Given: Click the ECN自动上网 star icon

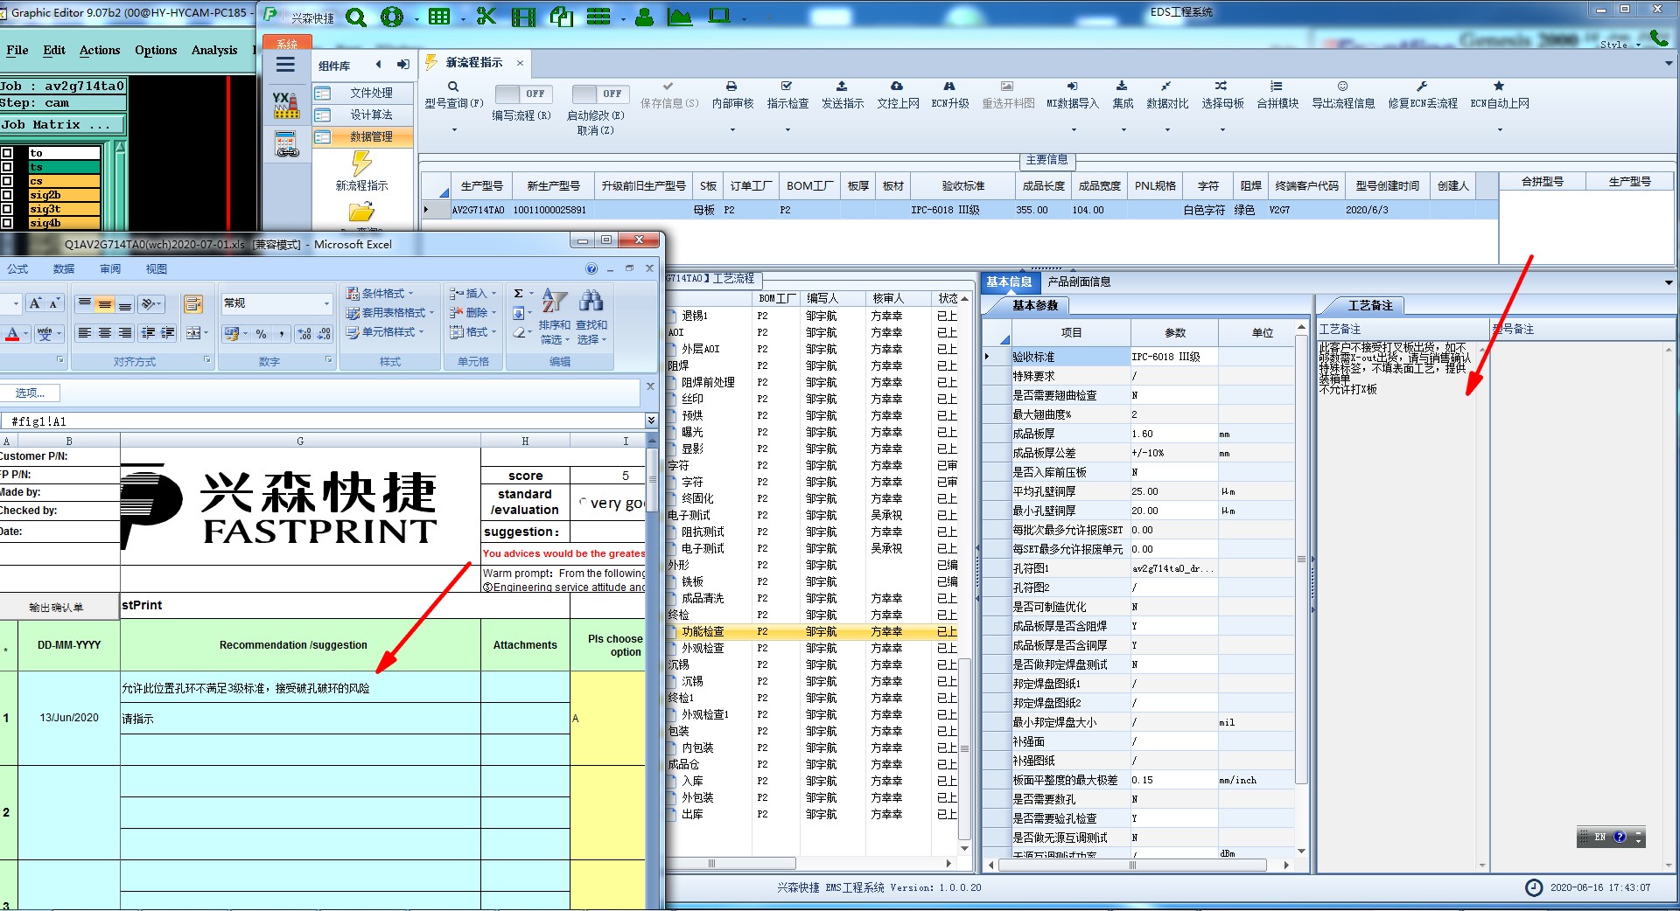Looking at the screenshot, I should click(x=1499, y=87).
